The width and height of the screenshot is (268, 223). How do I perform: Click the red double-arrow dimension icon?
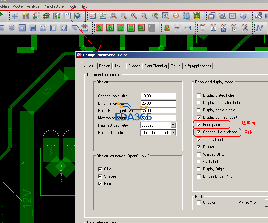[x=188, y=27]
